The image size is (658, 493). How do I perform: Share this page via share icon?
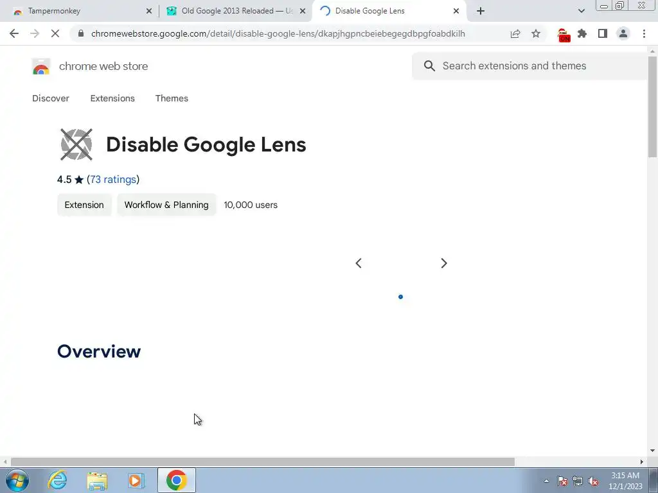point(515,33)
